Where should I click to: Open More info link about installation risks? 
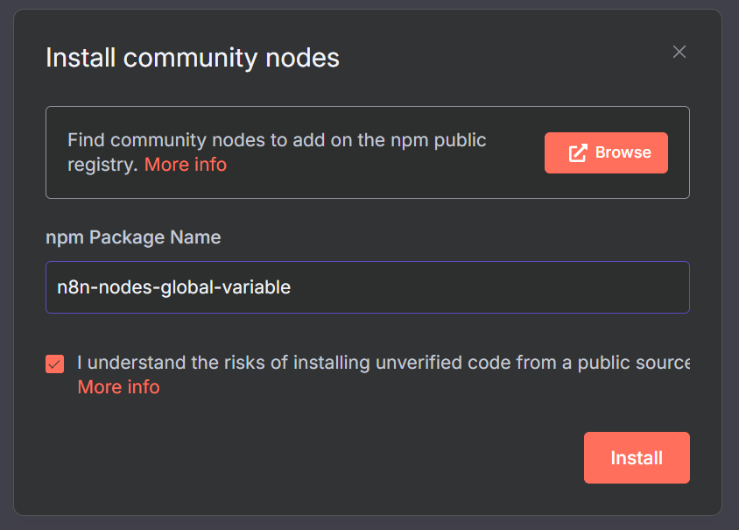(119, 387)
